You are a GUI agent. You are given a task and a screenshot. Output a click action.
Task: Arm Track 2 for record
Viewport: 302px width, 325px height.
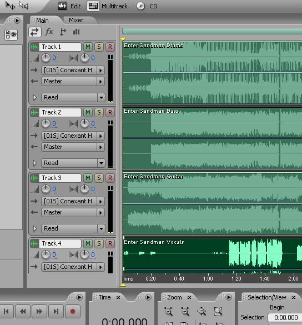(x=110, y=112)
